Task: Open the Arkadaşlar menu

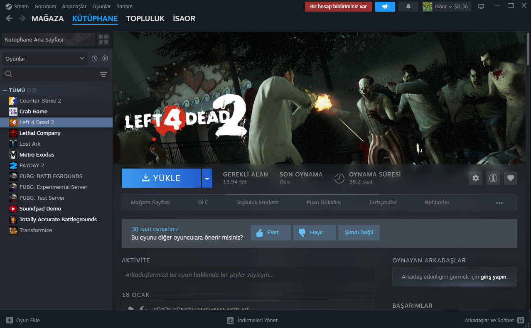Action: point(74,7)
